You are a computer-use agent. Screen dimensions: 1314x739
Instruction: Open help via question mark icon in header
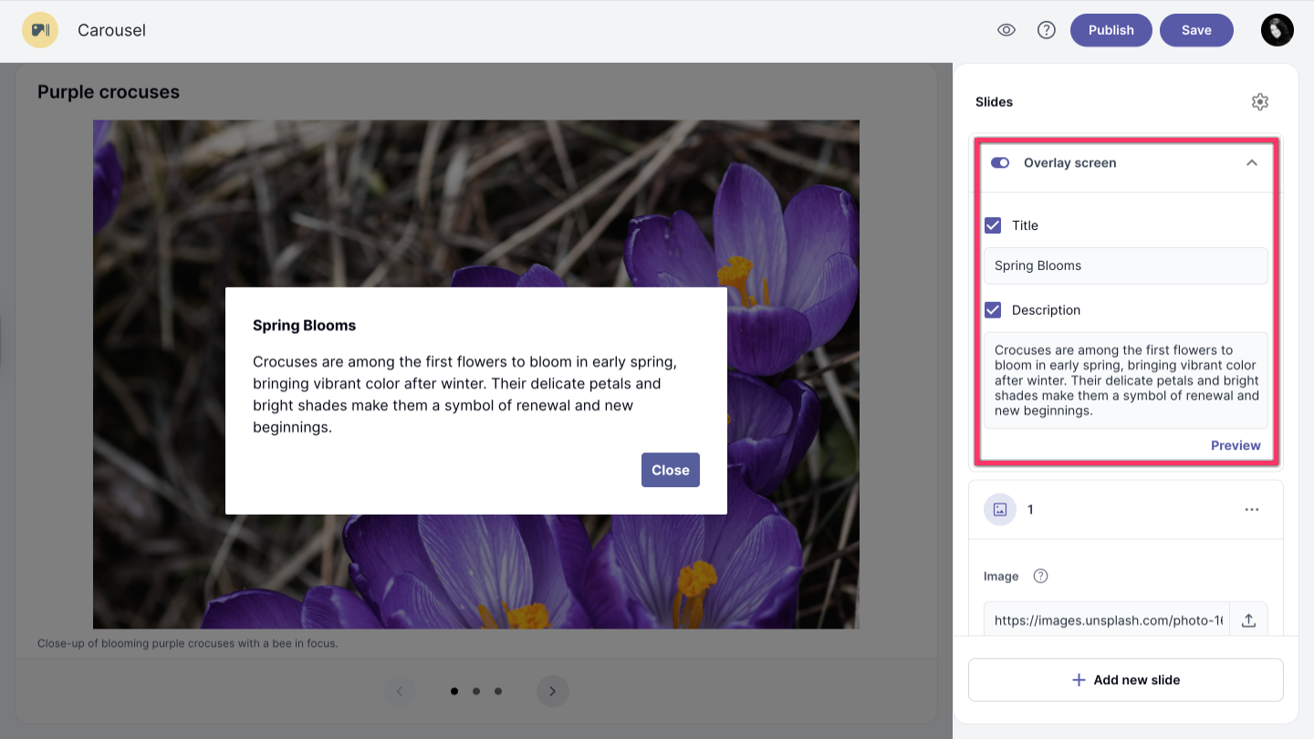coord(1047,30)
